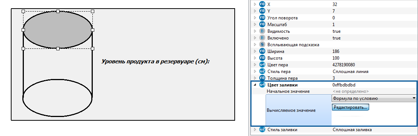
Task: Select the Масштаб value 1
Action: pos(334,25)
